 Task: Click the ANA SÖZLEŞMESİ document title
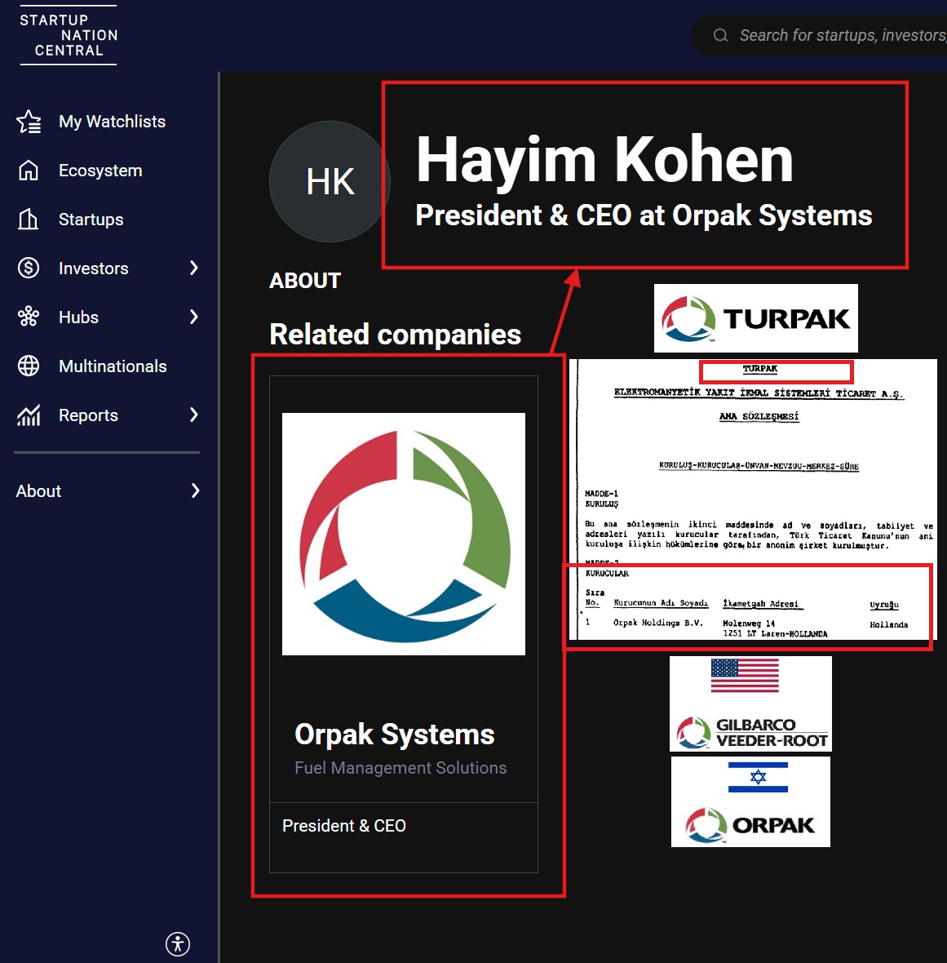click(x=759, y=416)
